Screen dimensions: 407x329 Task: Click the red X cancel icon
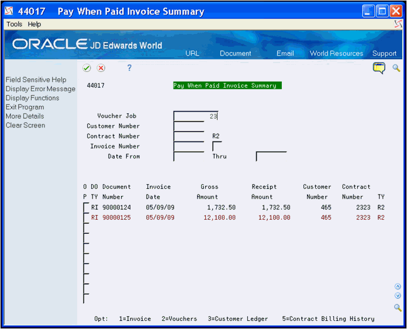101,68
